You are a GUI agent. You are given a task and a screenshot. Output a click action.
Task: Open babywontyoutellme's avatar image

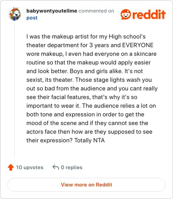pyautogui.click(x=15, y=14)
